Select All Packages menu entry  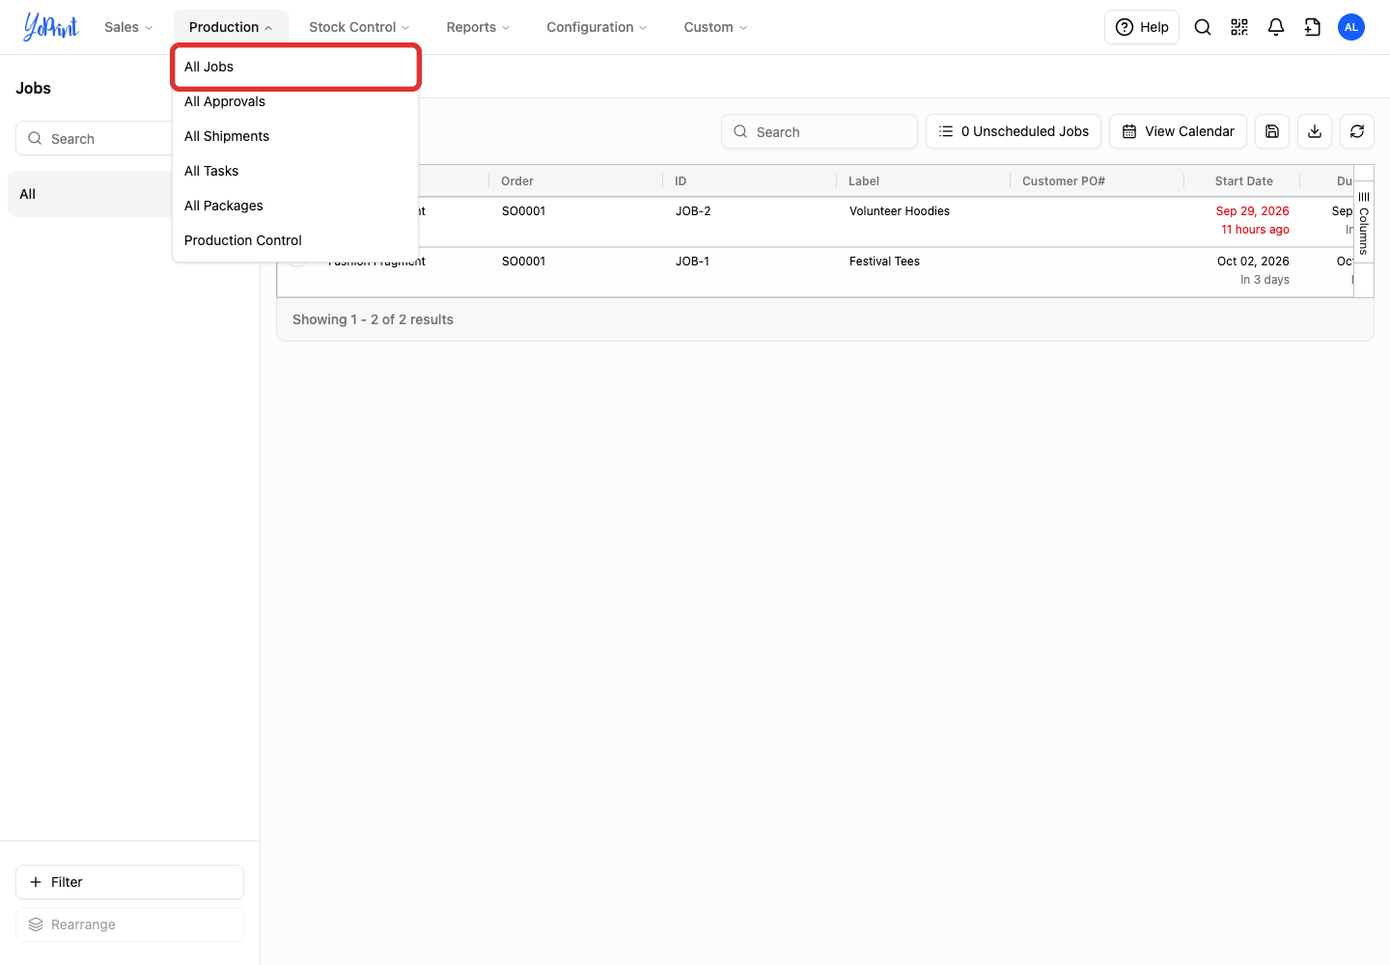pyautogui.click(x=295, y=206)
